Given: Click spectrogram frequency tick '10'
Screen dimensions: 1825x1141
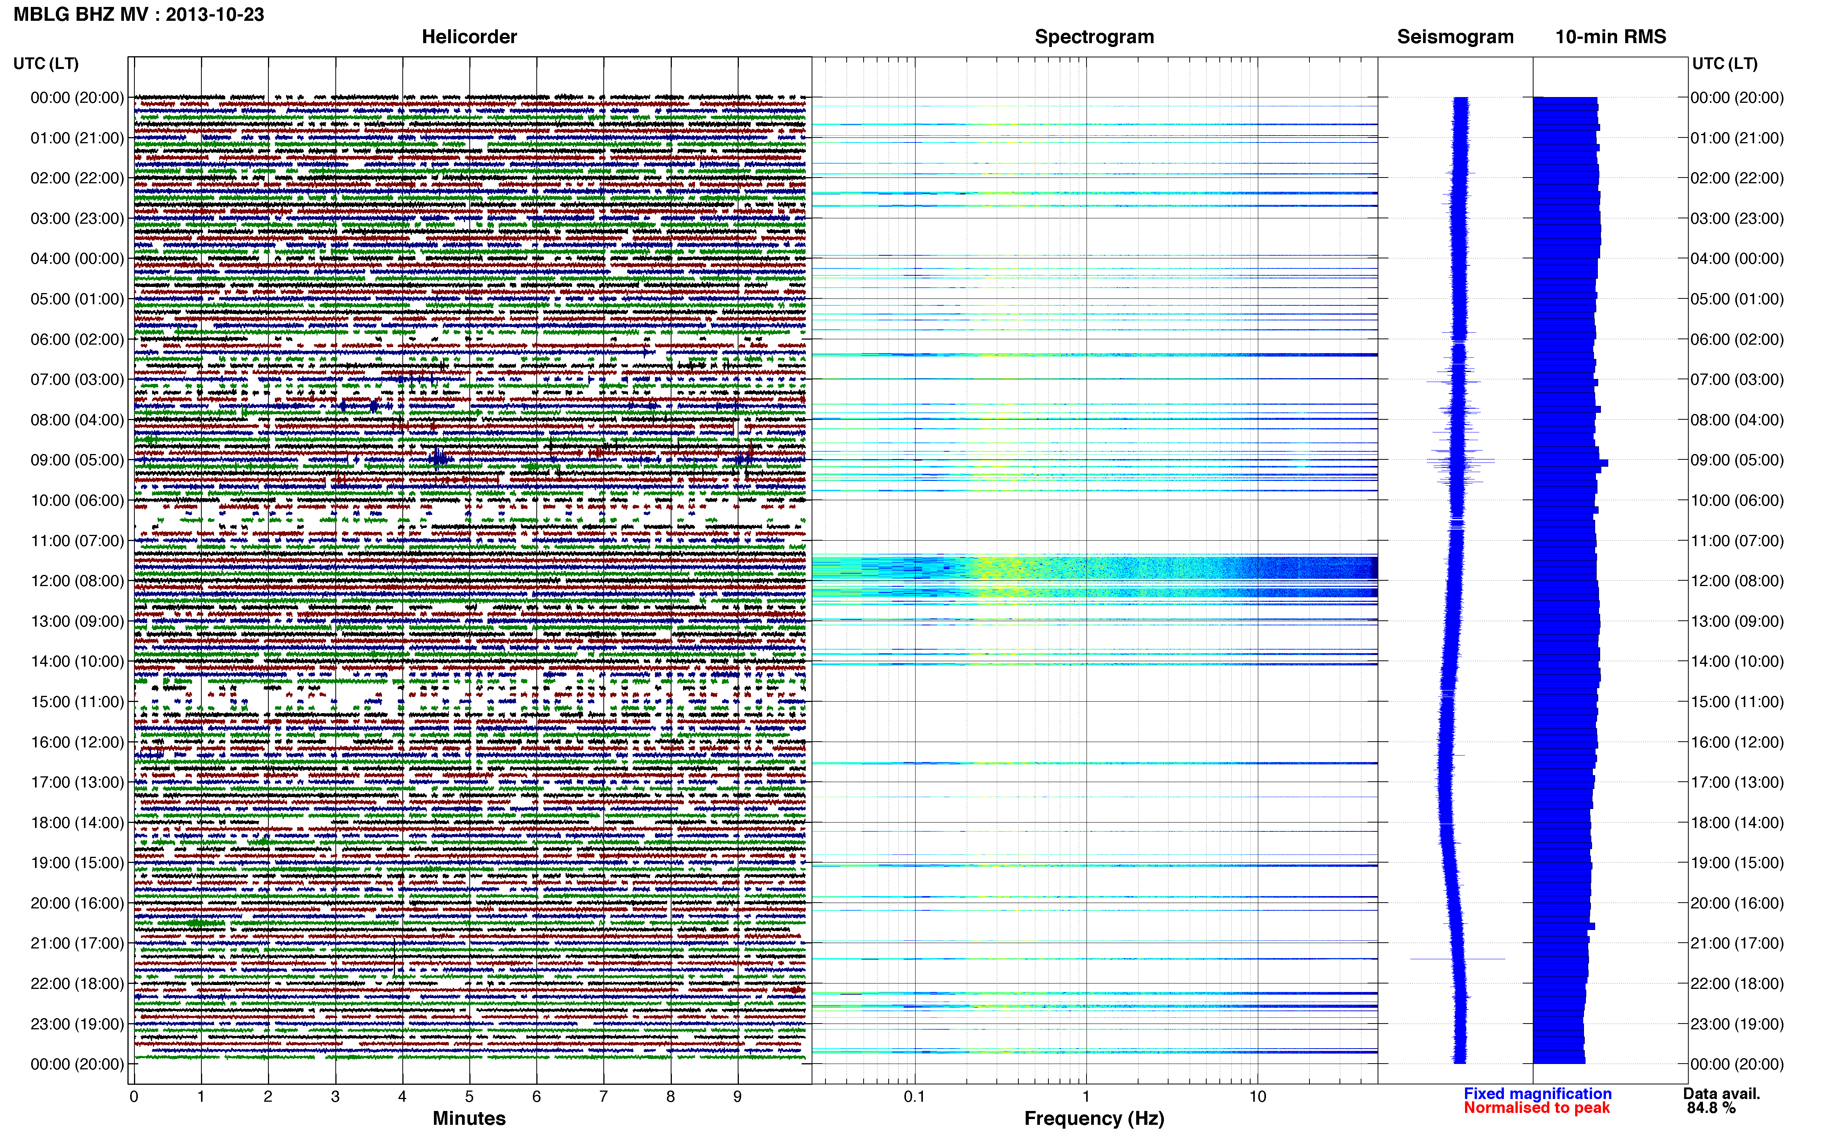Looking at the screenshot, I should [1257, 1096].
